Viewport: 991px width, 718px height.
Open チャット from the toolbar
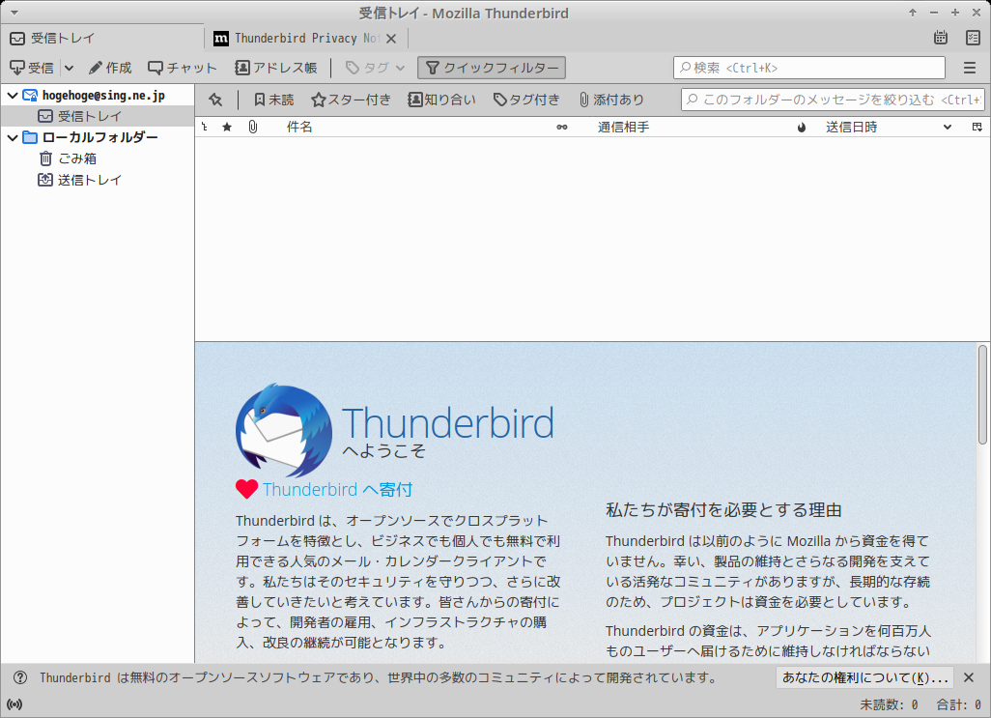click(x=182, y=68)
